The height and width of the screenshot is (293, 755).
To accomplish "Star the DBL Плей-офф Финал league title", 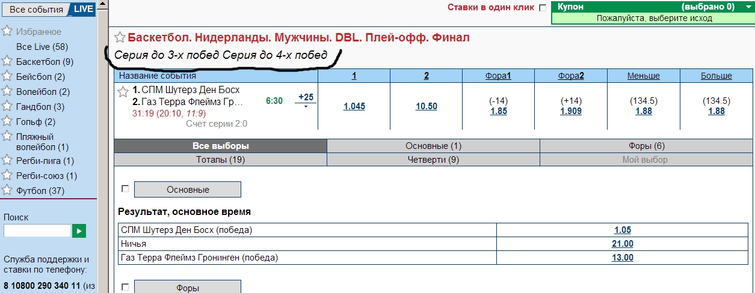I will pyautogui.click(x=120, y=37).
